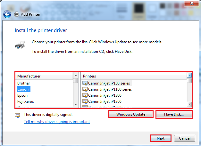
Task: Select Brother in the Manufacturer list
Action: click(24, 83)
